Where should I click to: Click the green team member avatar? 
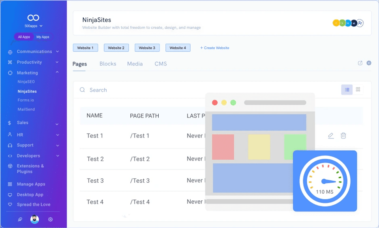[342, 23]
